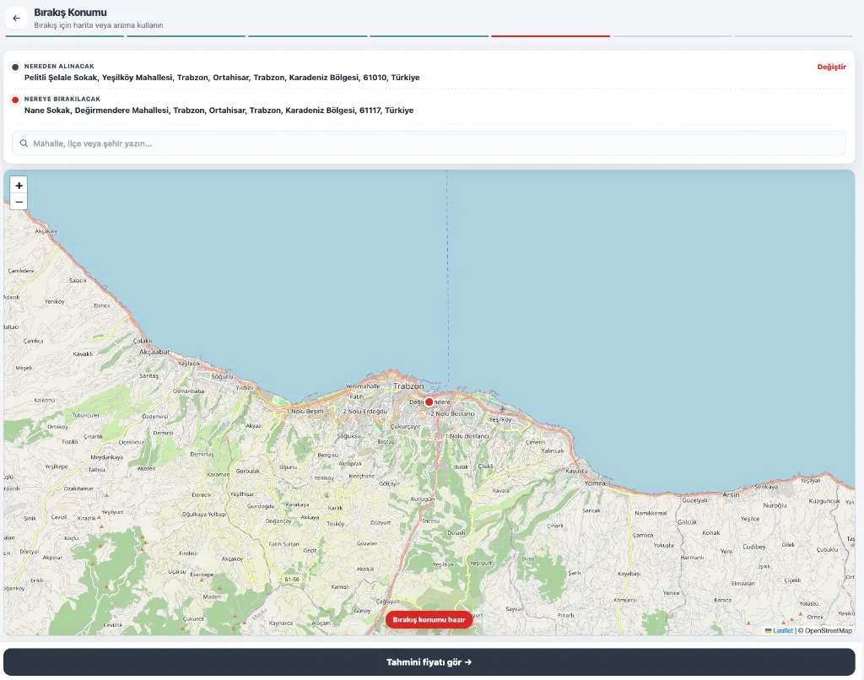
Task: Focus the neighborhood search input field
Action: 429,143
